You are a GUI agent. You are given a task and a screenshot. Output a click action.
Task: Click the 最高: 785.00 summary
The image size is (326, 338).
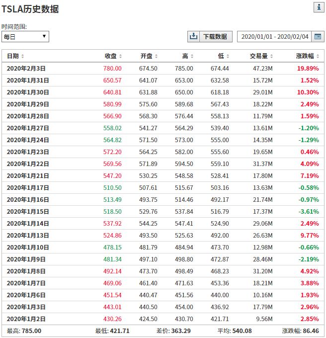coord(24,331)
